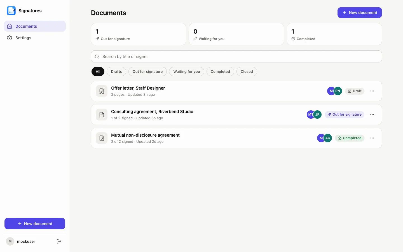
Task: Show Closed documents filter
Action: pos(247,72)
